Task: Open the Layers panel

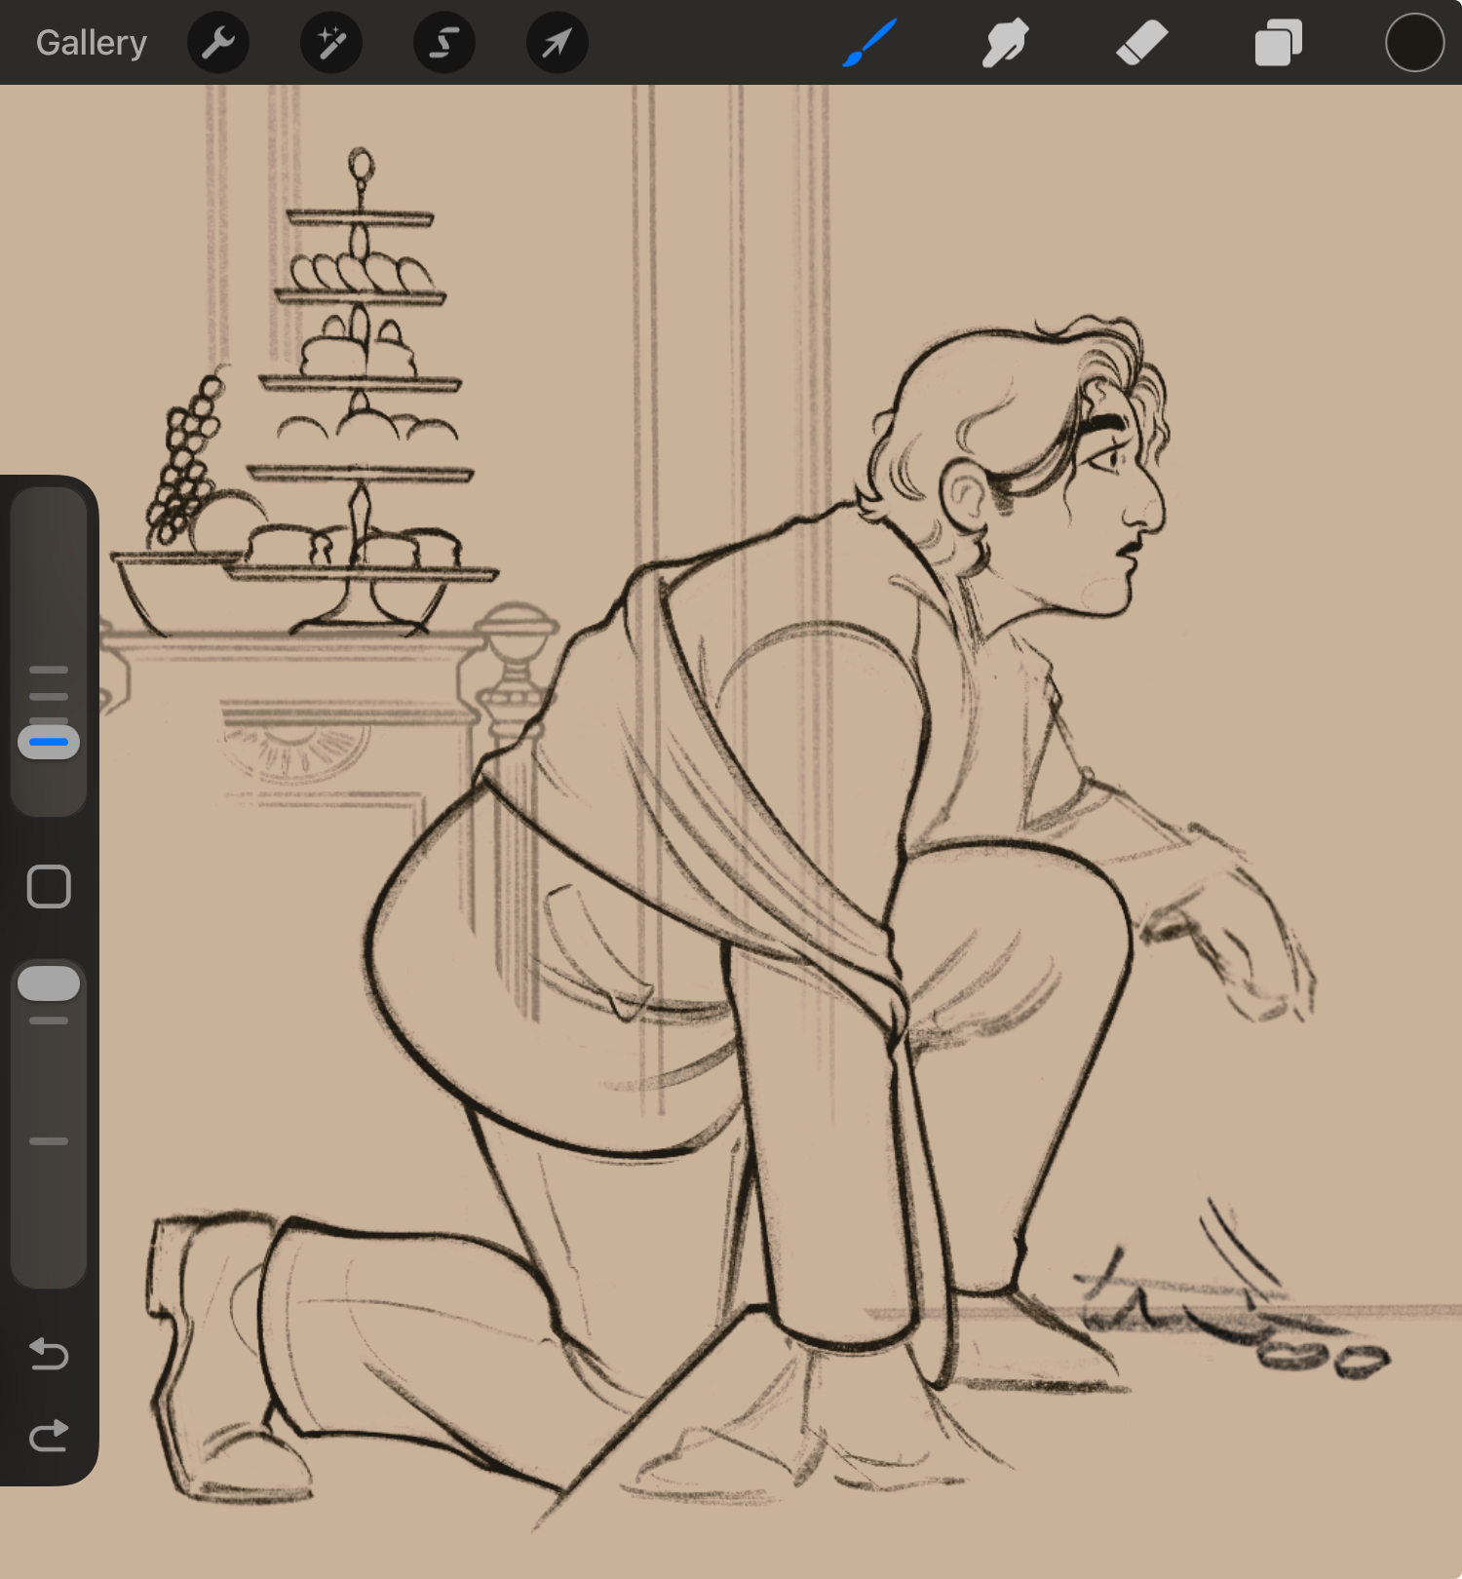Action: [x=1278, y=43]
